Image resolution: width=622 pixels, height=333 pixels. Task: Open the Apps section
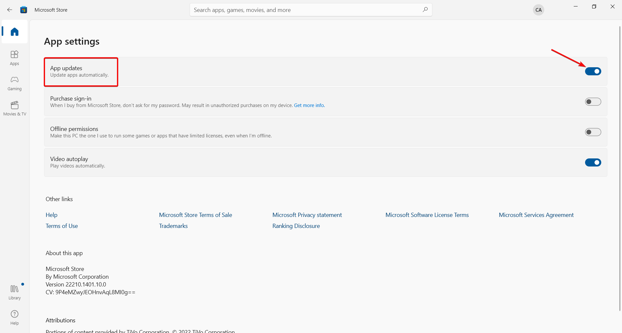[15, 58]
